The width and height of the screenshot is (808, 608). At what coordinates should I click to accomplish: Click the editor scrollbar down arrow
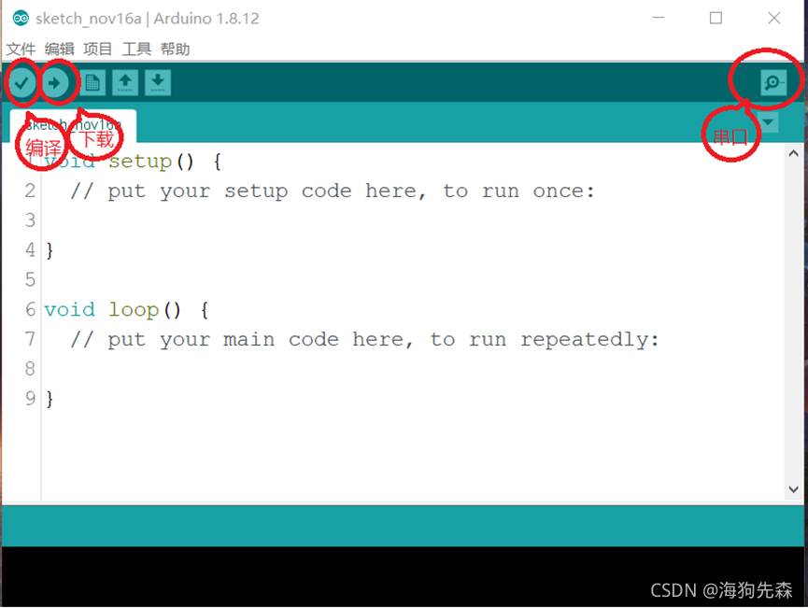(x=794, y=489)
